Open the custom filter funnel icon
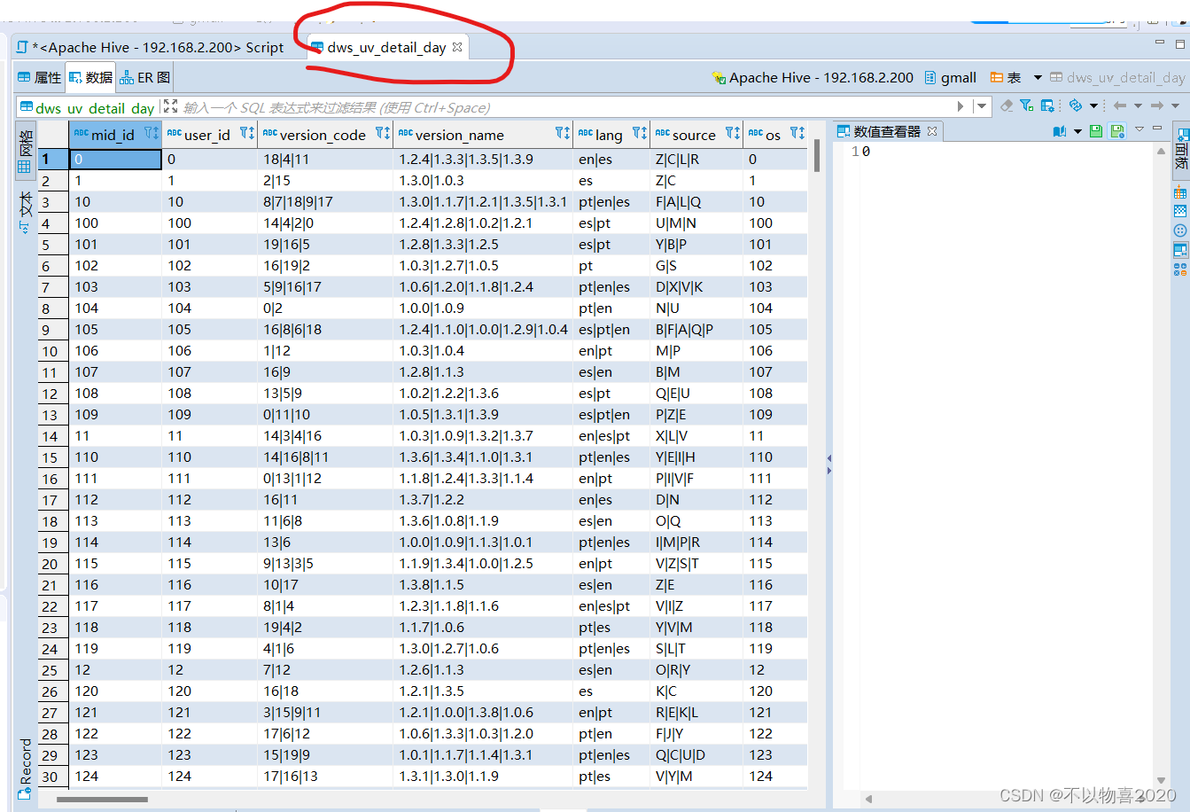The width and height of the screenshot is (1190, 812). tap(1027, 105)
